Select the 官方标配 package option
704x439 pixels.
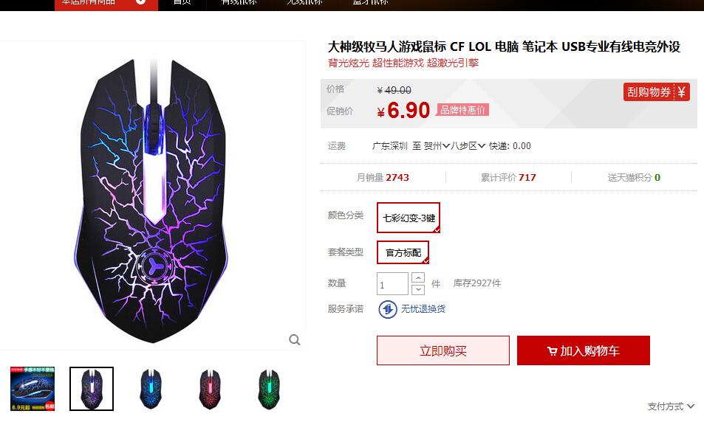[403, 252]
